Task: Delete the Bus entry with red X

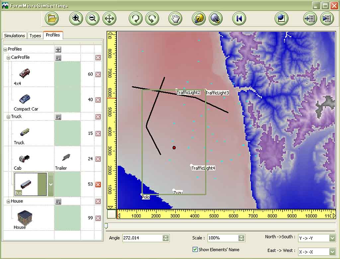Action: 98,184
